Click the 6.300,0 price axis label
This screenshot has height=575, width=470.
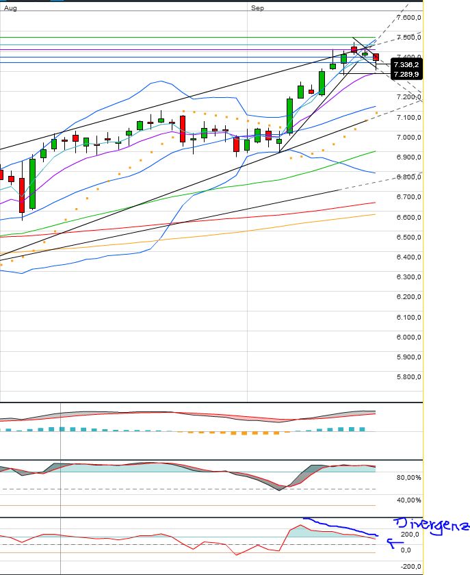click(x=409, y=277)
